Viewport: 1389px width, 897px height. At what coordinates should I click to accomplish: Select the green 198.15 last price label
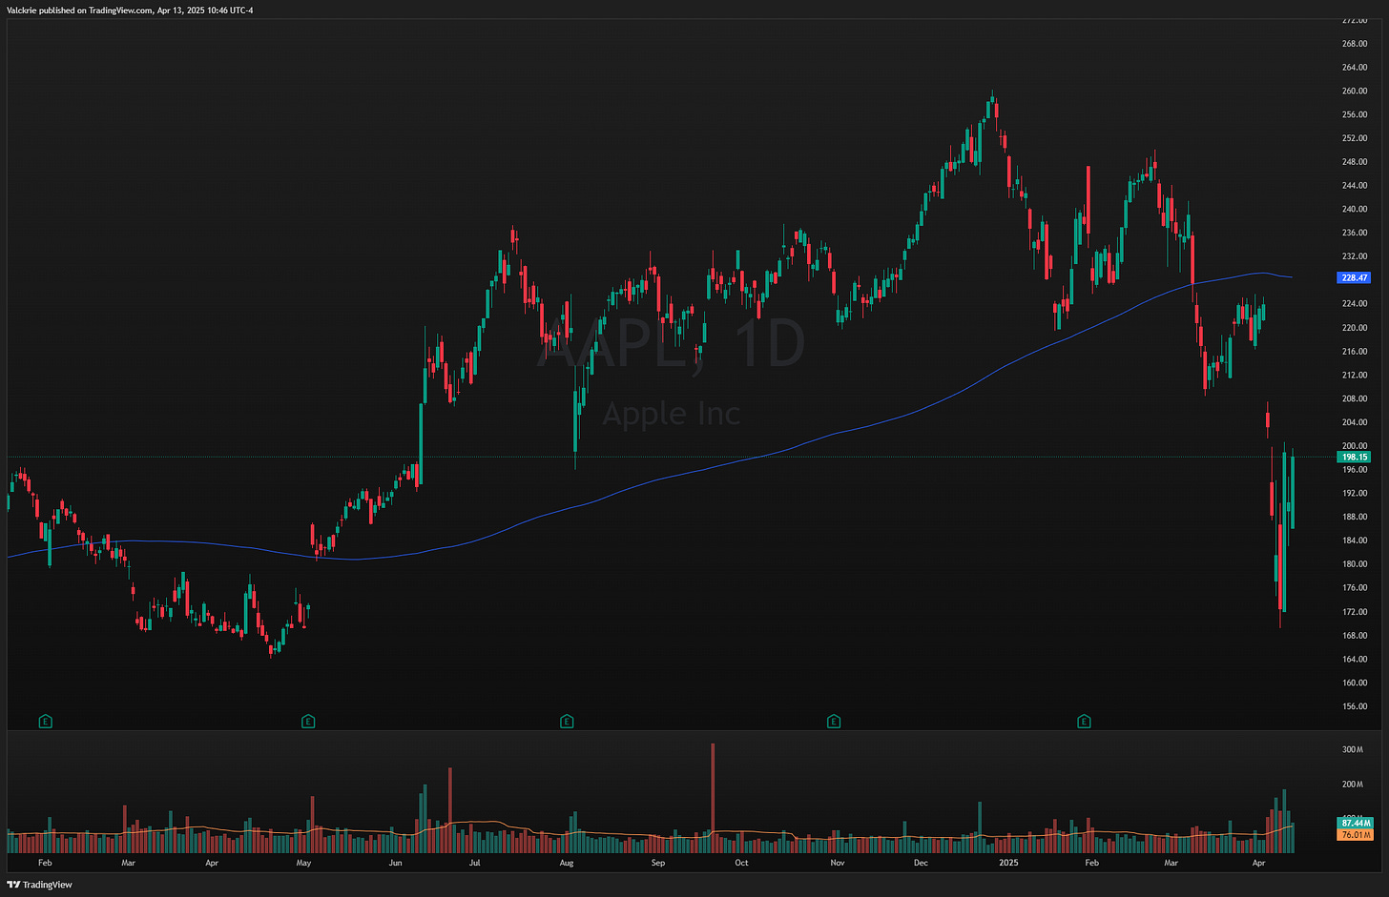pyautogui.click(x=1355, y=457)
